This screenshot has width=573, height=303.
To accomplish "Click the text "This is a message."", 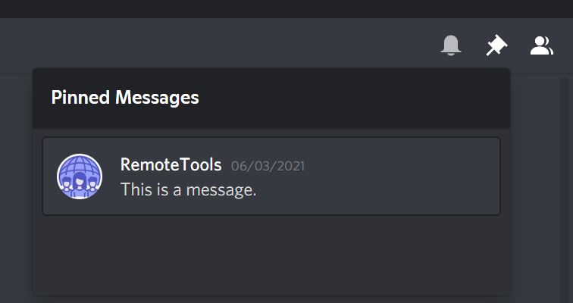I will coord(188,190).
